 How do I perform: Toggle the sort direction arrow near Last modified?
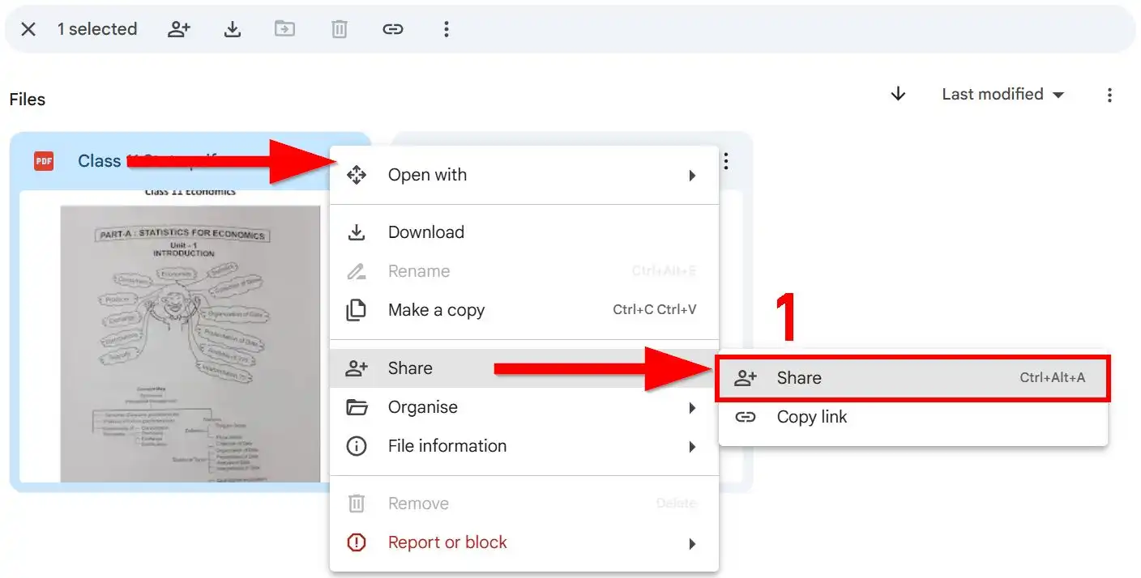point(898,94)
